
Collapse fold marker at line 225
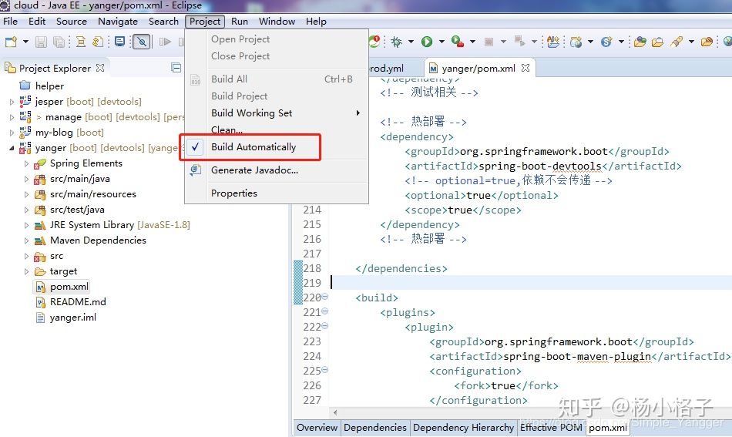coord(325,370)
